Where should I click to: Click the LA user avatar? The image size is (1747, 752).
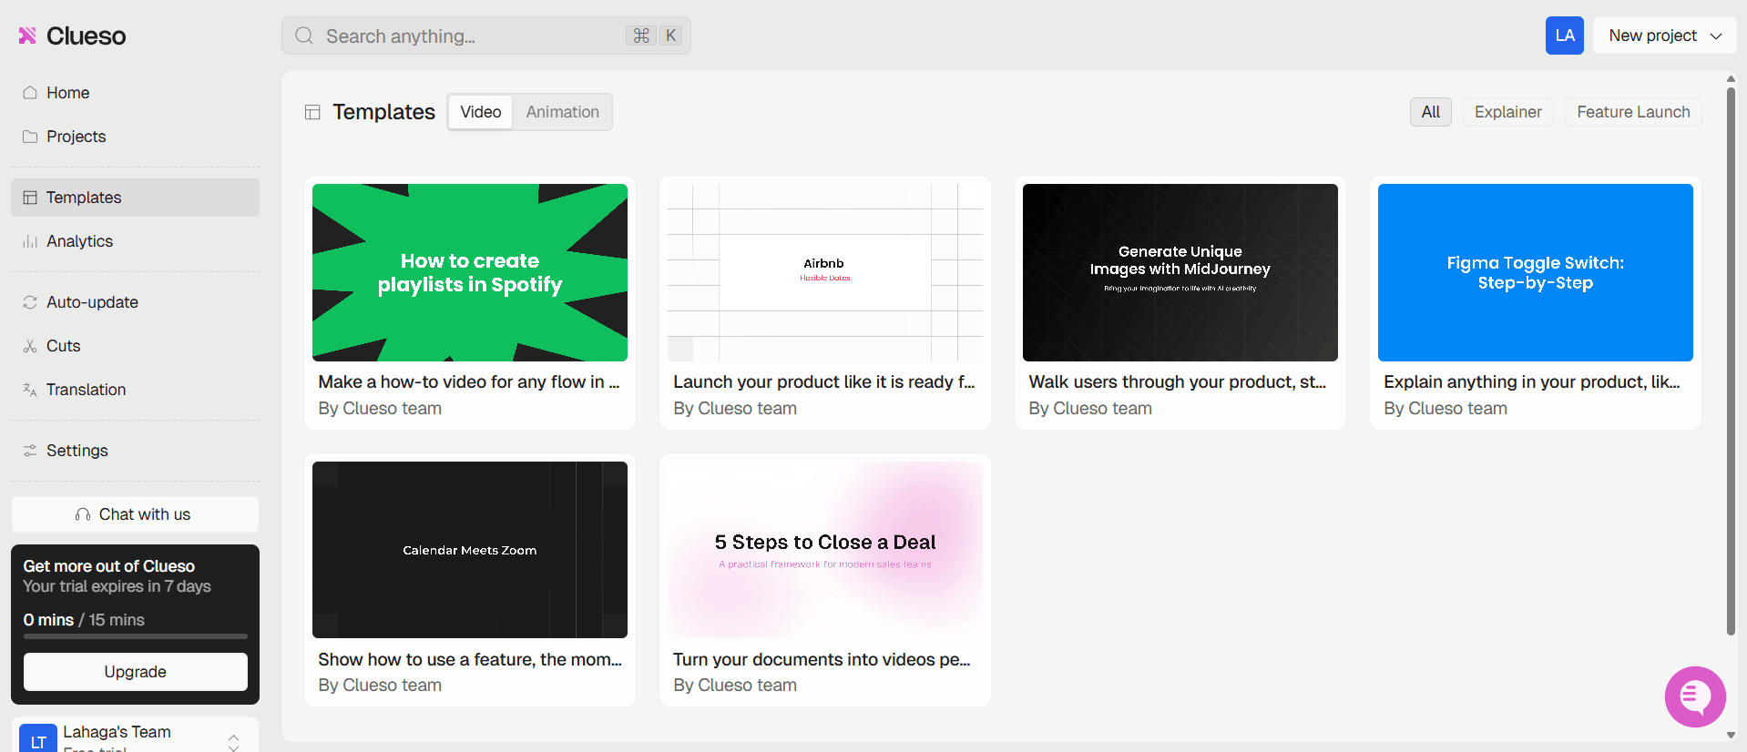1565,36
